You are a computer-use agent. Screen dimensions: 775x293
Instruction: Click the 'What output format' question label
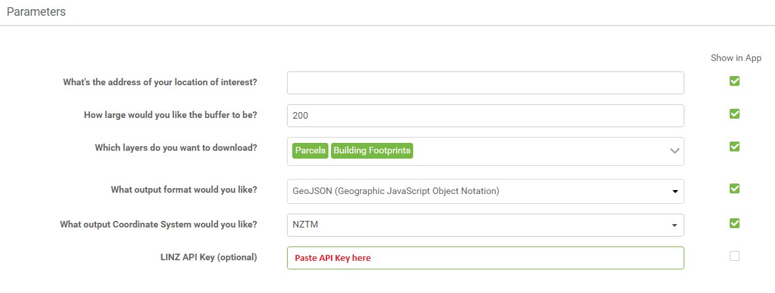click(183, 189)
